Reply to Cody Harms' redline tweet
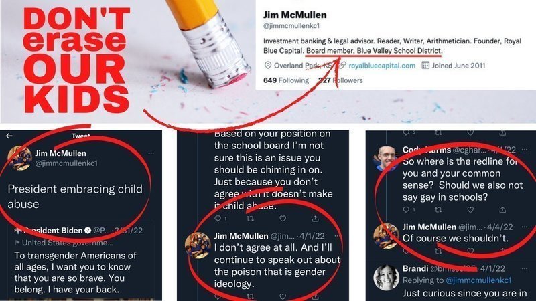This screenshot has width=536, height=301. (x=407, y=209)
